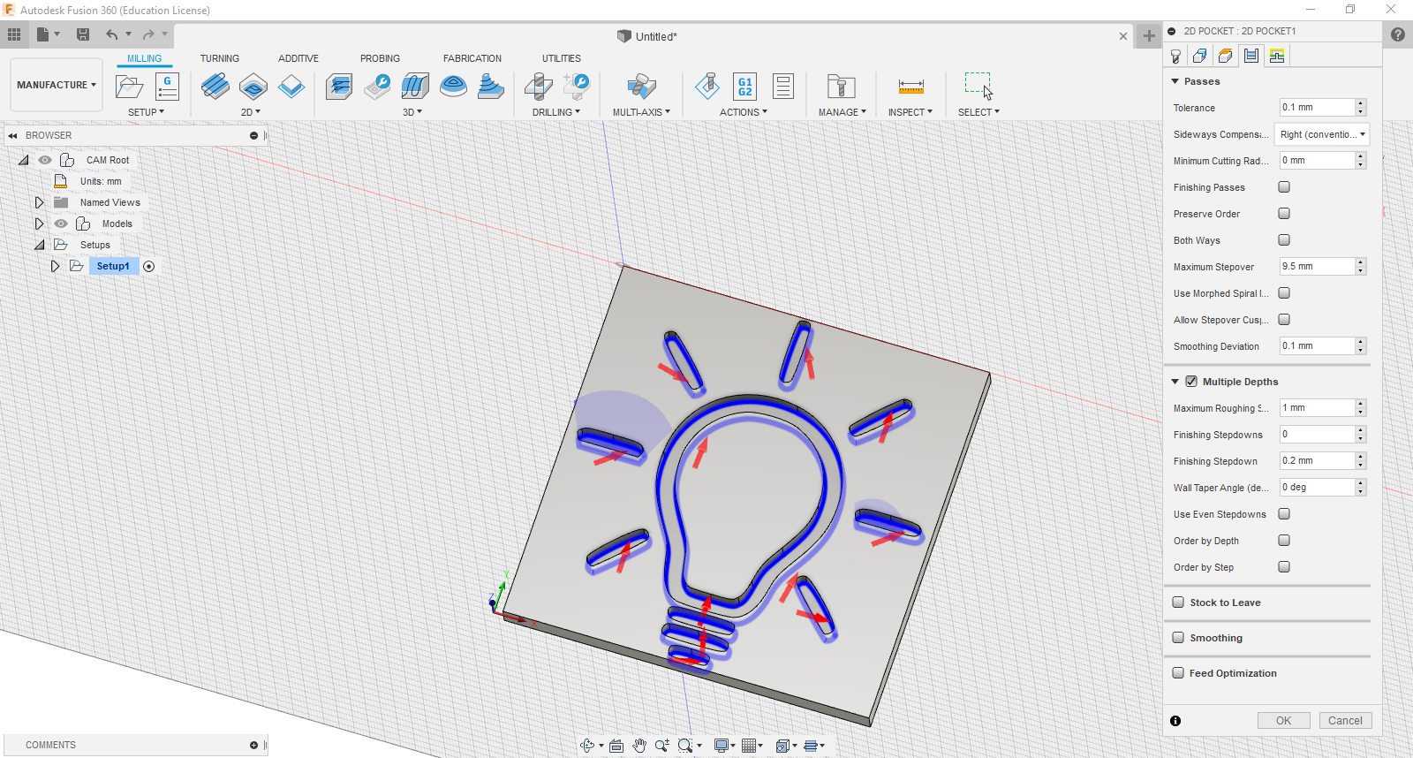Select the 3D Contour tool
This screenshot has width=1413, height=758.
(453, 87)
